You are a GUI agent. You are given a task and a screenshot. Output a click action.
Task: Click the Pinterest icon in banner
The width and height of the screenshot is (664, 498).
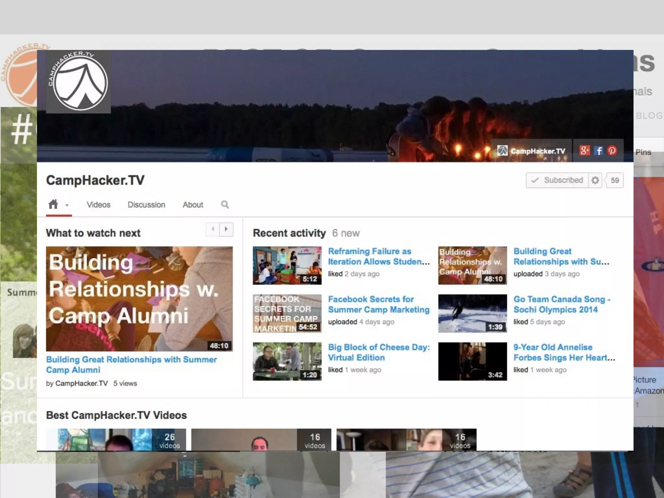(612, 151)
